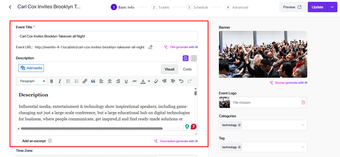
Task: Open the Paragraph format dropdown
Action: (32, 81)
